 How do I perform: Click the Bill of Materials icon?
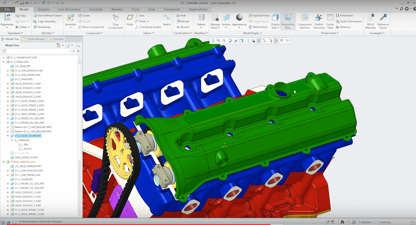(x=370, y=20)
